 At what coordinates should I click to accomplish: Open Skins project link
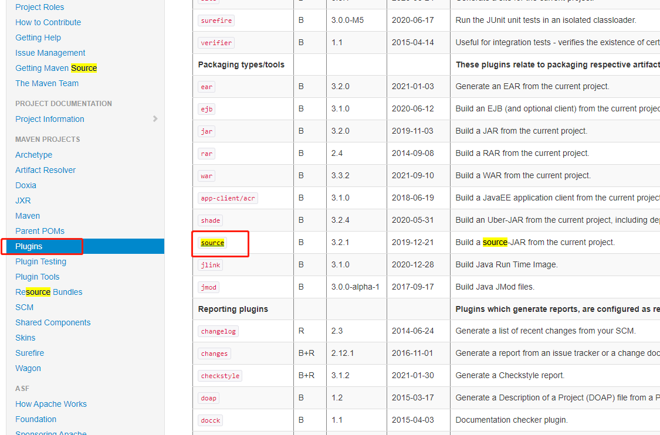(x=25, y=338)
